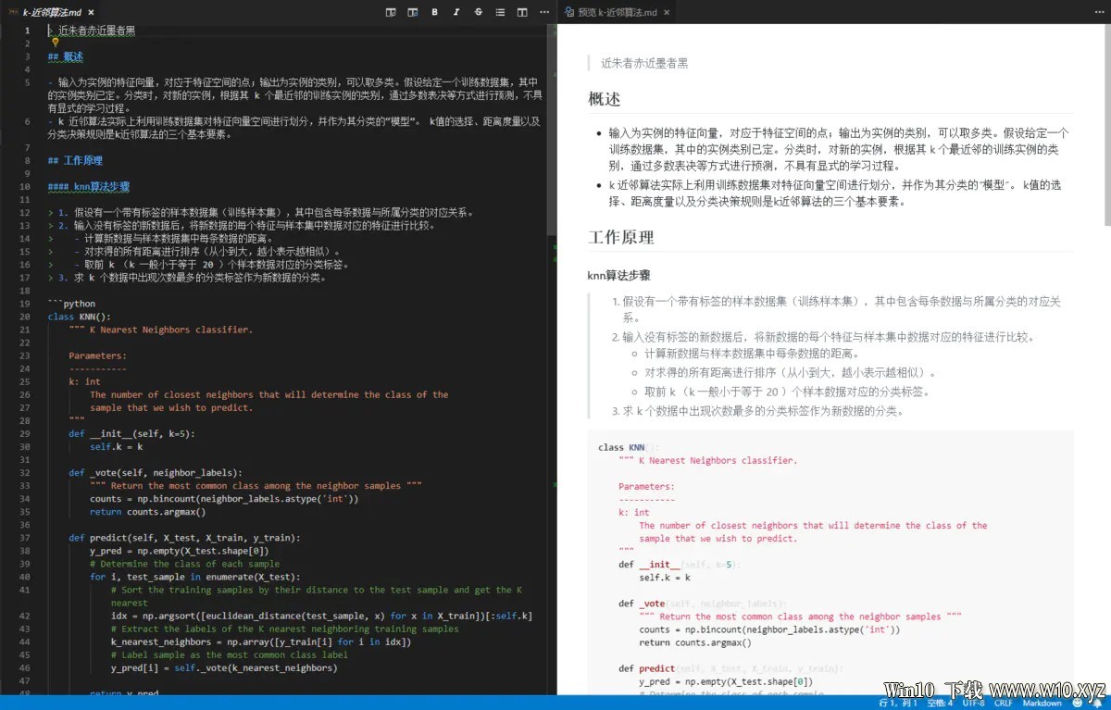Viewport: 1111px width, 710px height.
Task: Open notifications bell in status bar
Action: 1098,703
